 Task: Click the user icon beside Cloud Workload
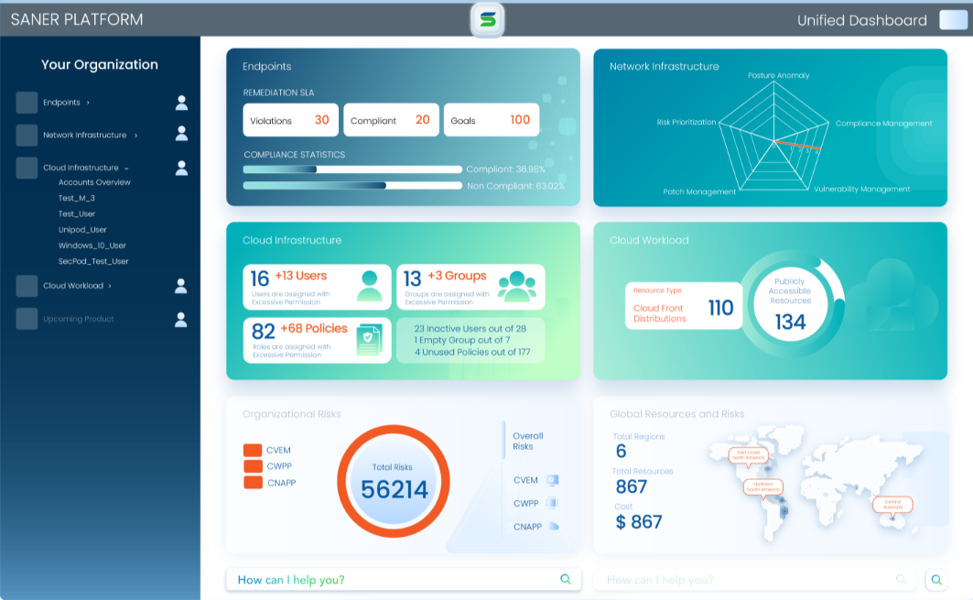pos(181,286)
